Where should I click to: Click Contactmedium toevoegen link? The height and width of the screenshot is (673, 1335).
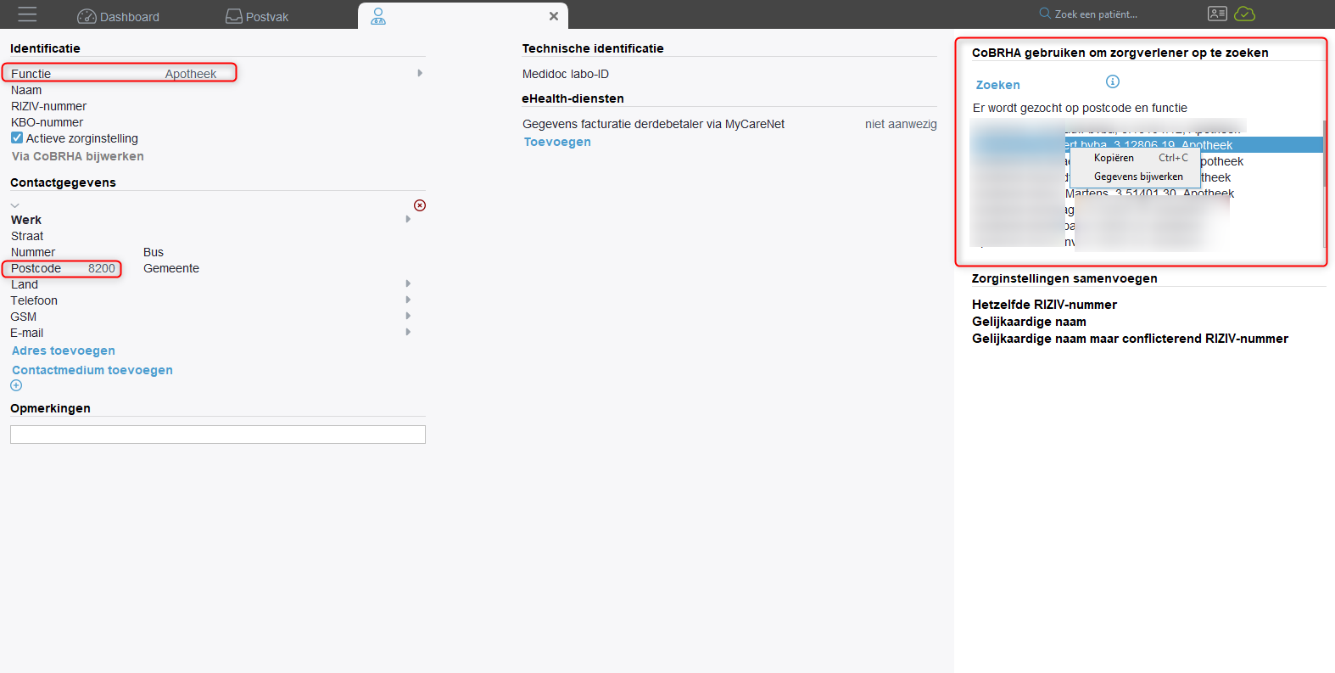pos(92,370)
